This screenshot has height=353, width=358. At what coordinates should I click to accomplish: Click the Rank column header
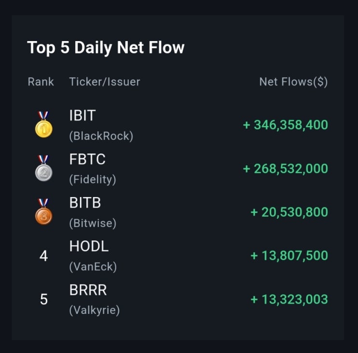[41, 82]
